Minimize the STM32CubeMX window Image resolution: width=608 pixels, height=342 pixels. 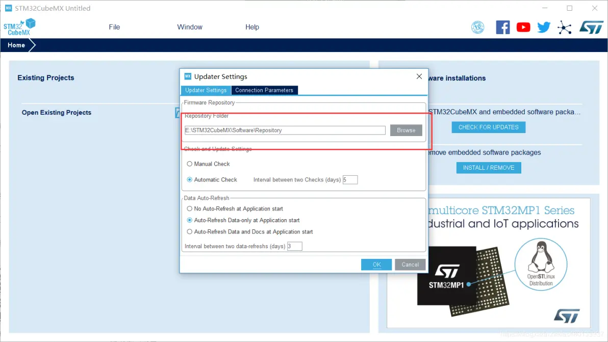(x=545, y=8)
